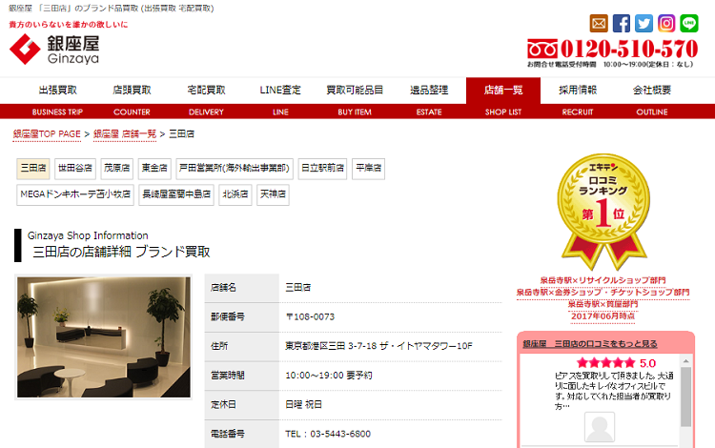Click the Ginzaya red diamond logo
715x448 pixels.
tap(25, 50)
